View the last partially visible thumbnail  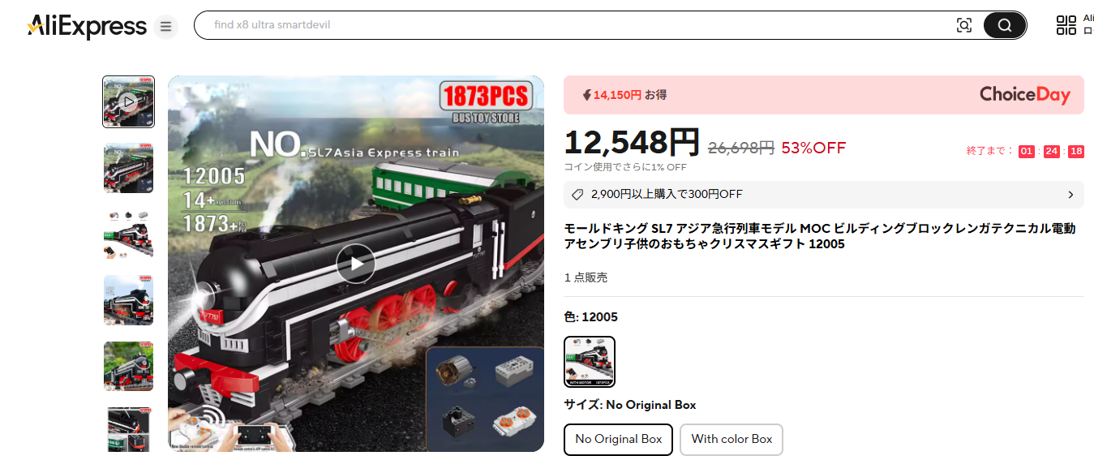point(128,430)
